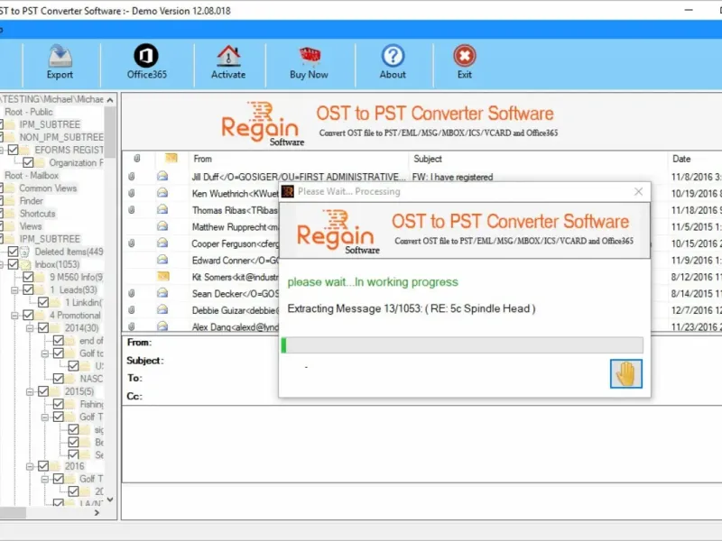Click envelope icon of Edward Conner email
The image size is (722, 541).
point(162,260)
